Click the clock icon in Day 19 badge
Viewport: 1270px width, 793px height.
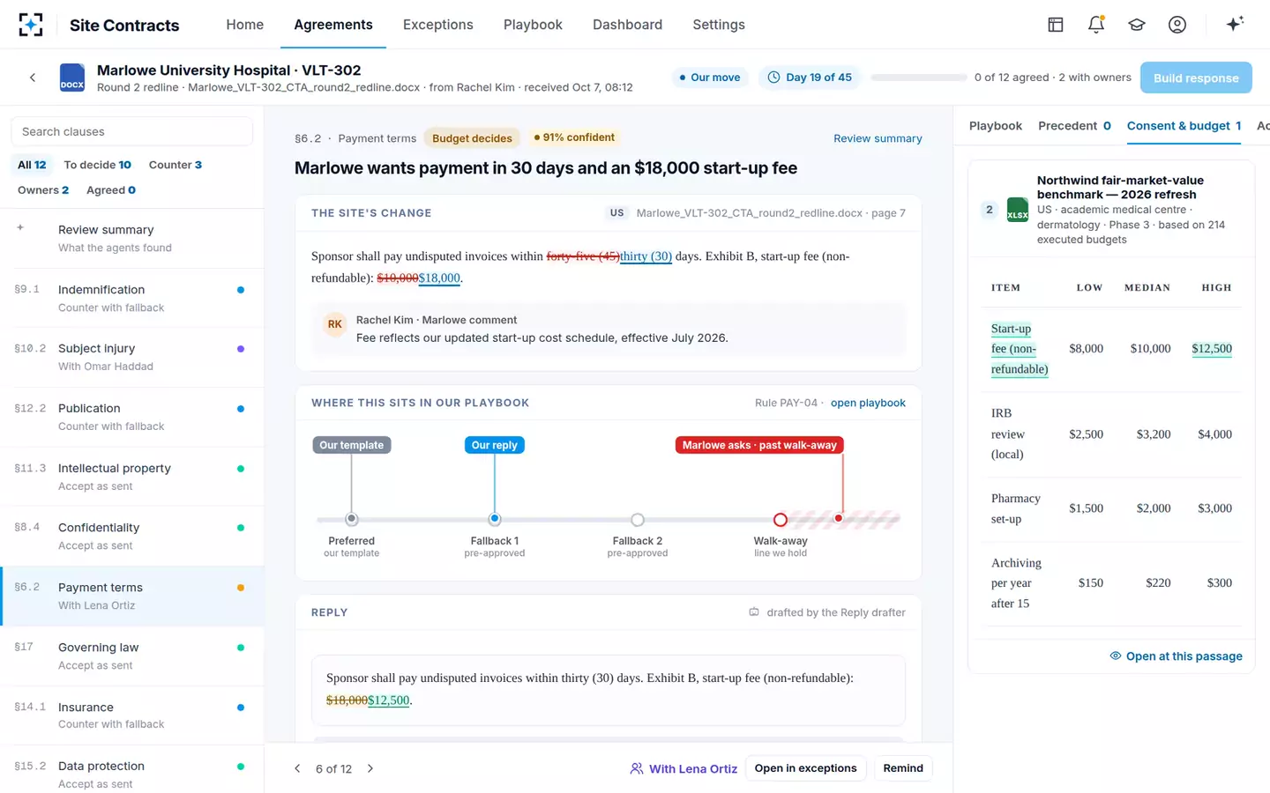(x=773, y=78)
